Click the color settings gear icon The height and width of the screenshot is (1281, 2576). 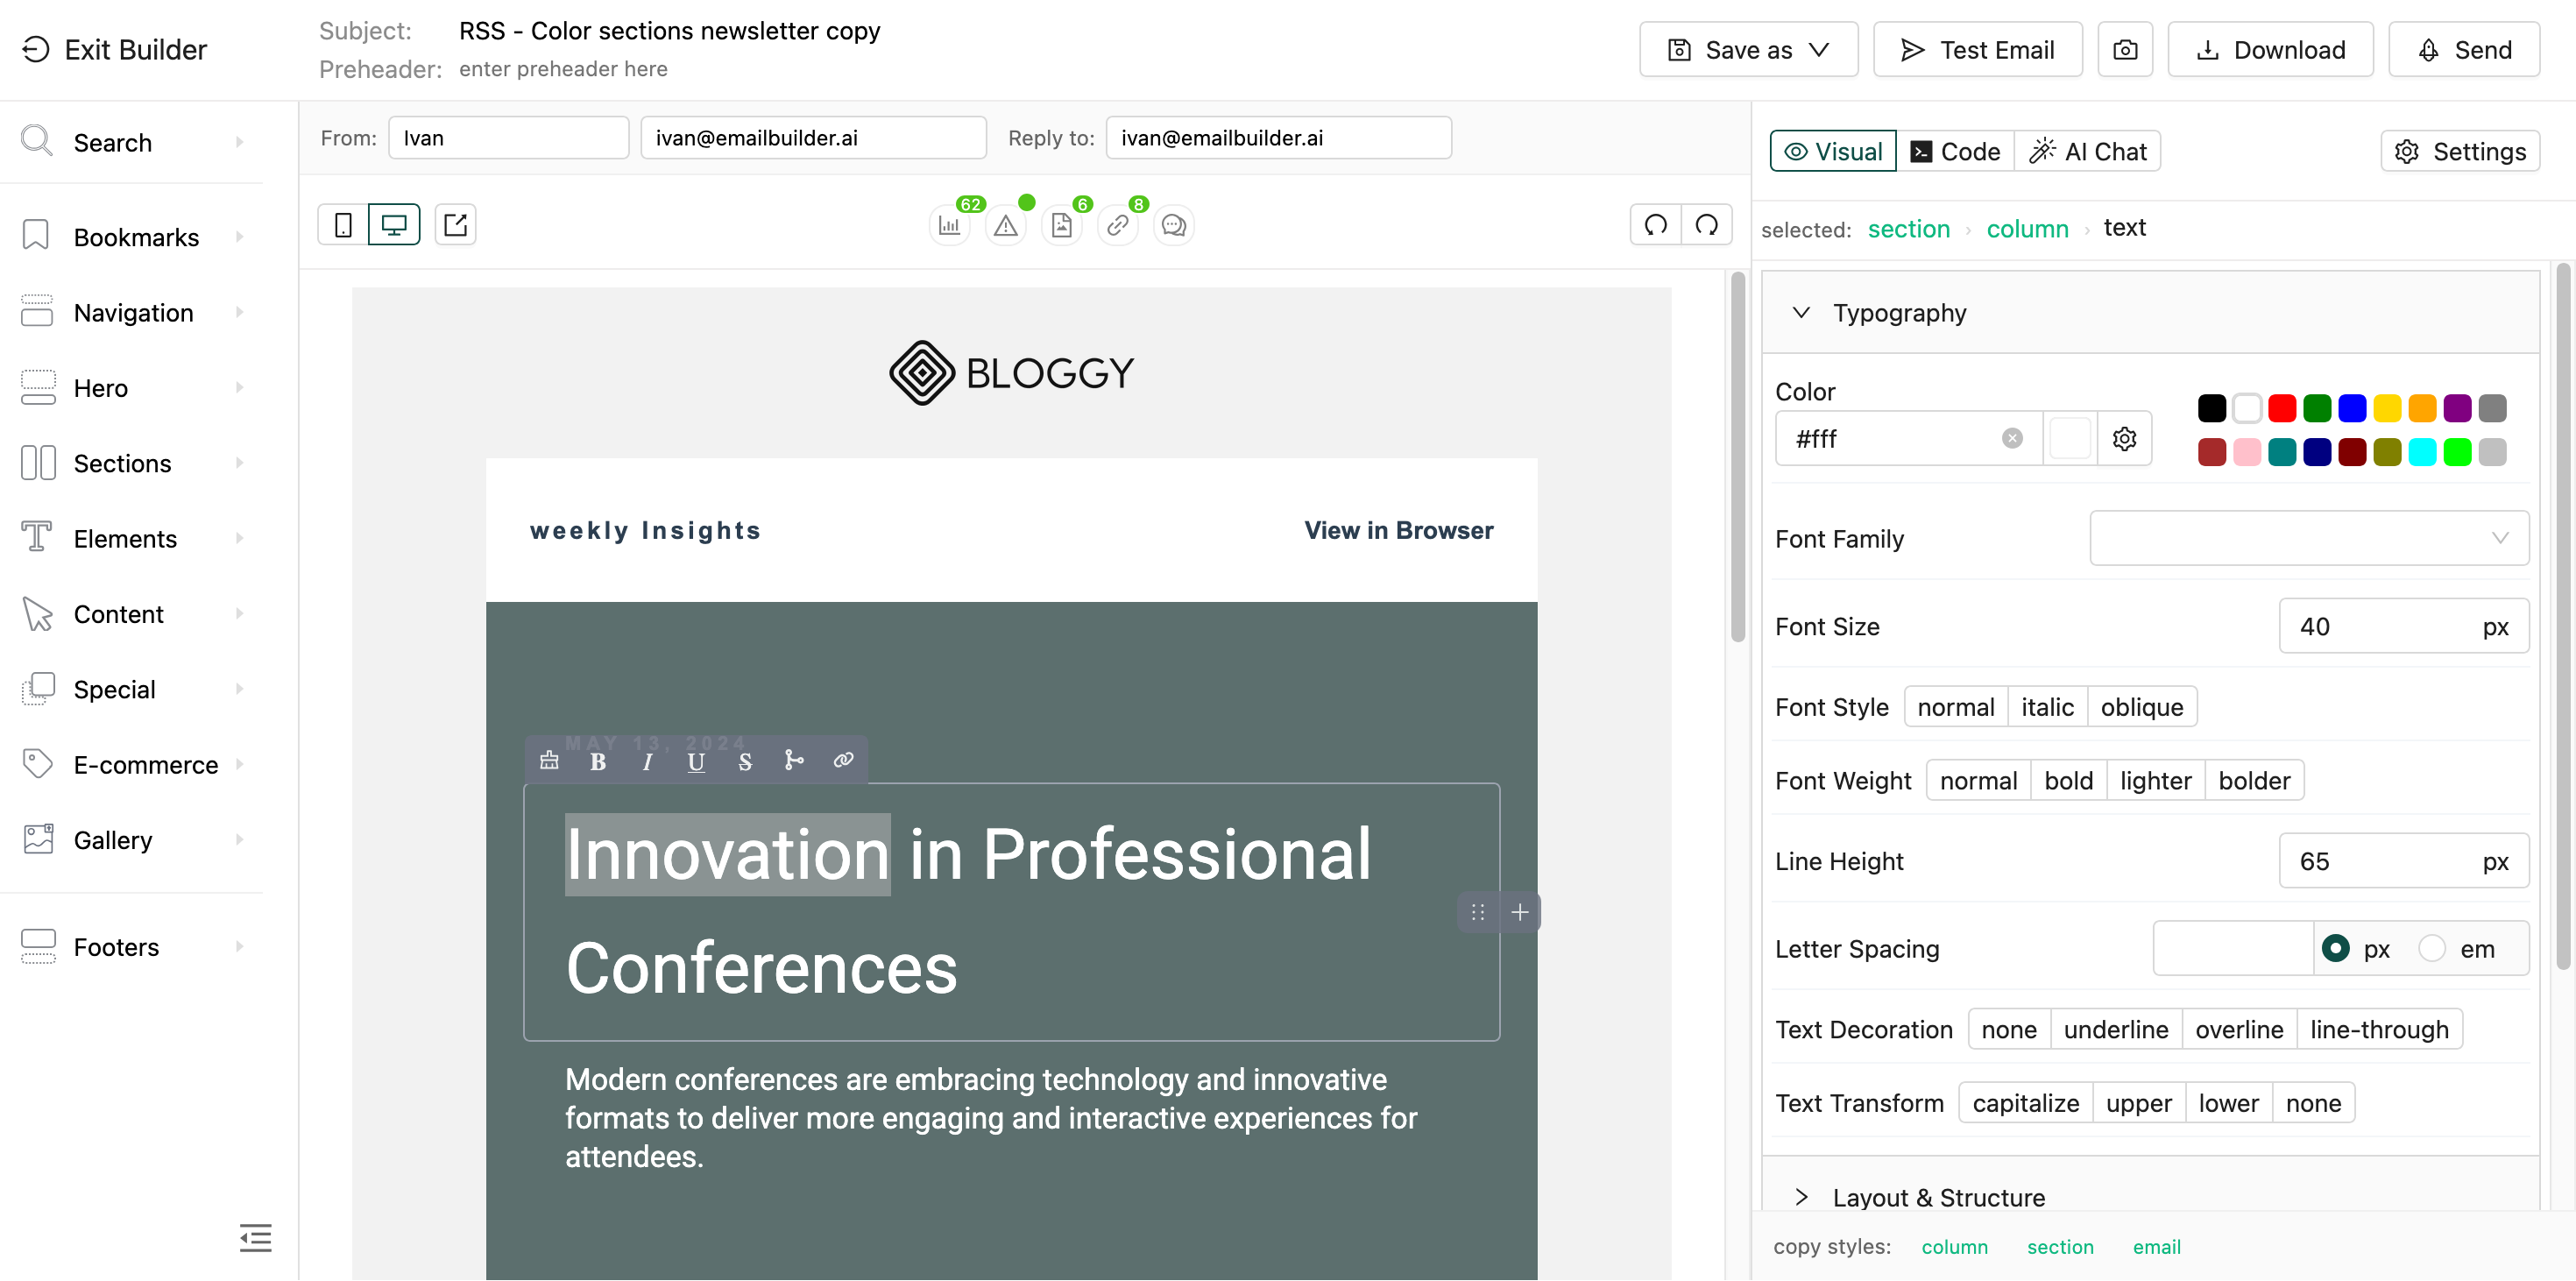pos(2125,439)
